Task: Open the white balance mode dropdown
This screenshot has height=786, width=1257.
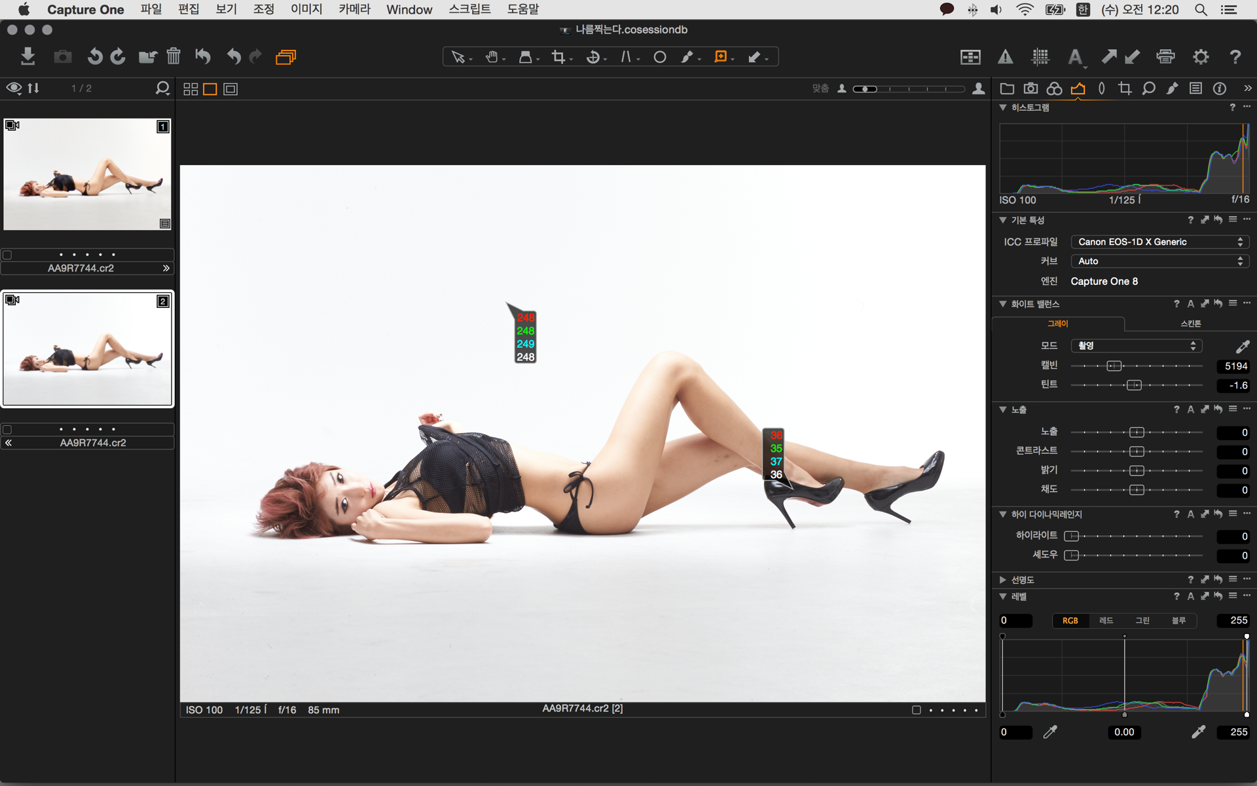Action: (x=1137, y=346)
